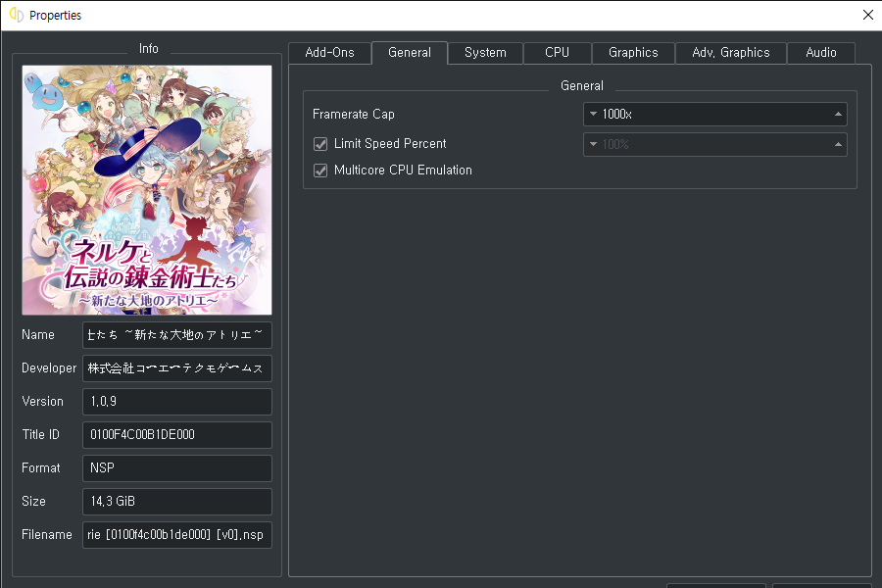Click the up arrow beside 100%
The height and width of the screenshot is (588, 882).
click(838, 145)
